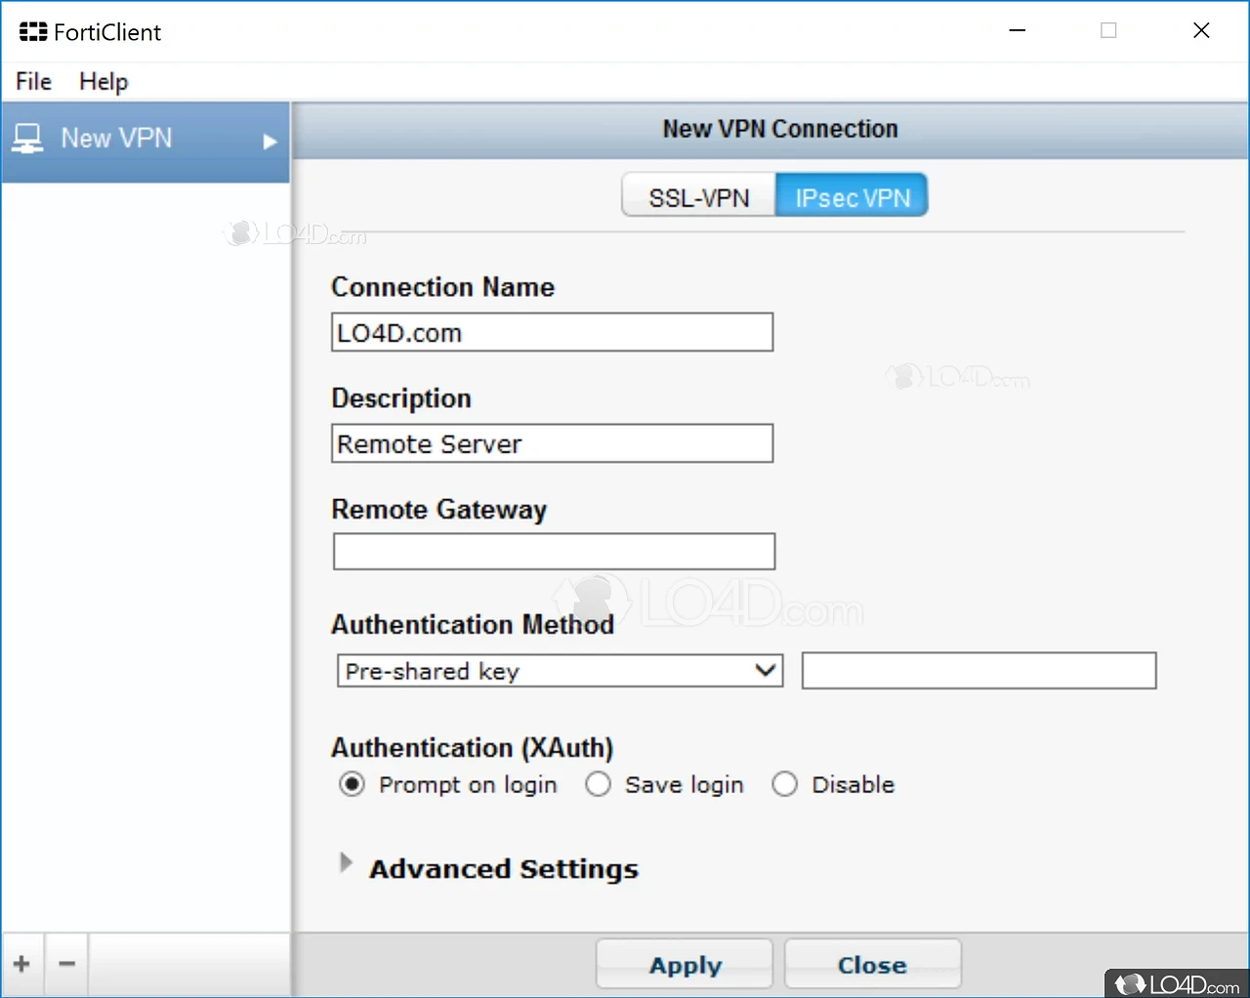
Task: Click the Connection Name input field
Action: pos(553,333)
